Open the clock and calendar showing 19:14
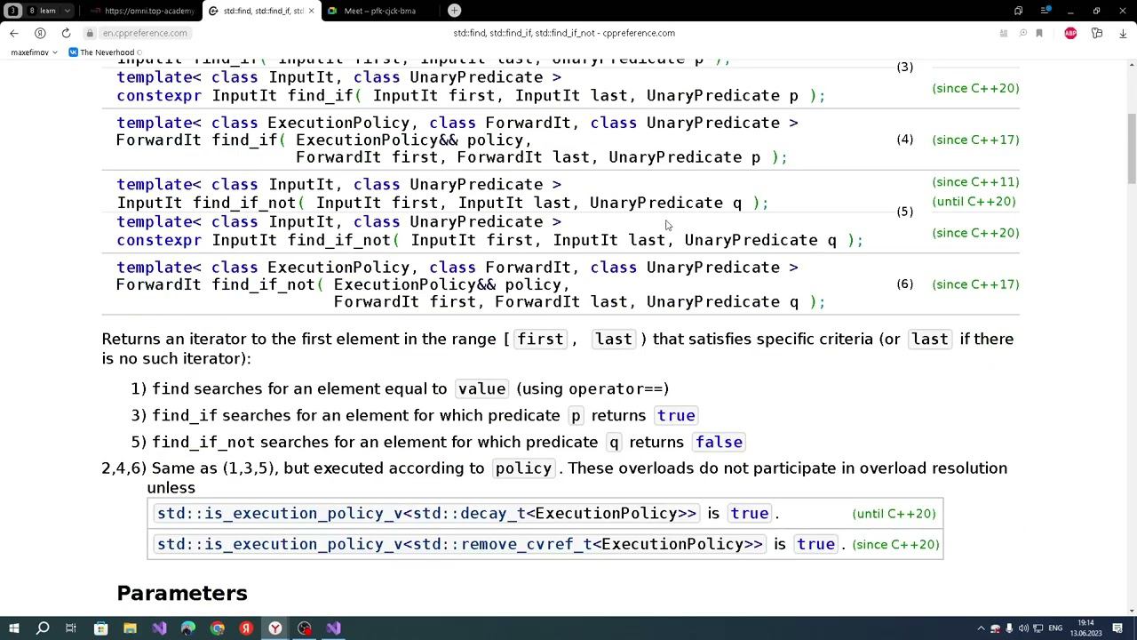The height and width of the screenshot is (640, 1137). point(1085,628)
